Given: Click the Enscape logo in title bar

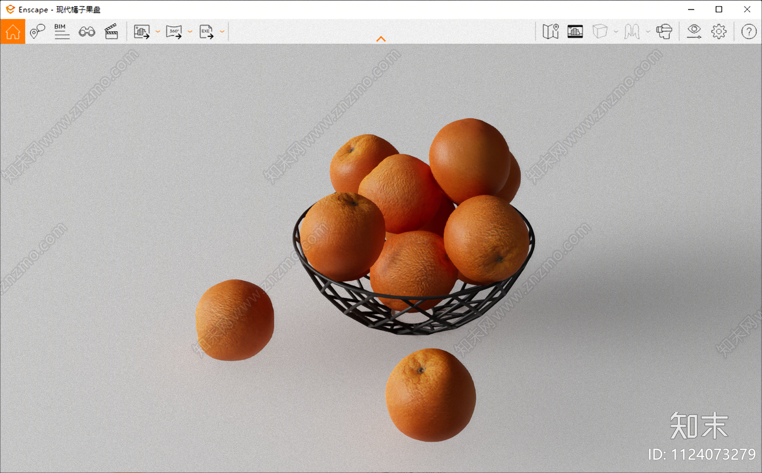Looking at the screenshot, I should coord(10,10).
